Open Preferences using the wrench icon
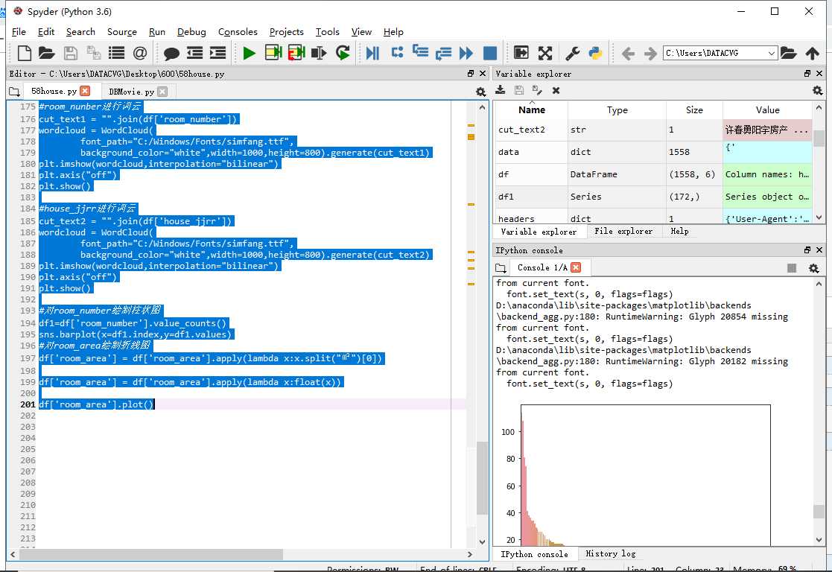The width and height of the screenshot is (832, 572). point(573,53)
